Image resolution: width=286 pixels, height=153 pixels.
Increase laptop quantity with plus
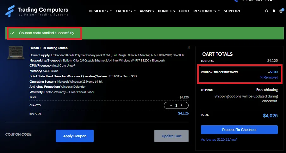point(182,105)
